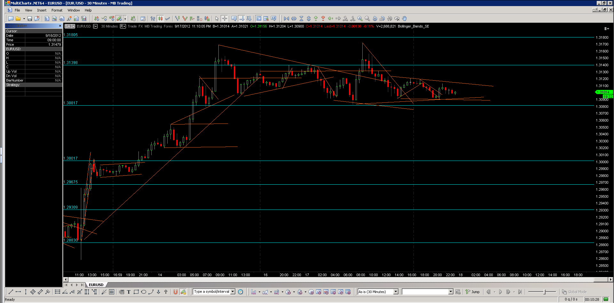Toggle the Global Mode button
The image size is (614, 303).
pos(574,292)
